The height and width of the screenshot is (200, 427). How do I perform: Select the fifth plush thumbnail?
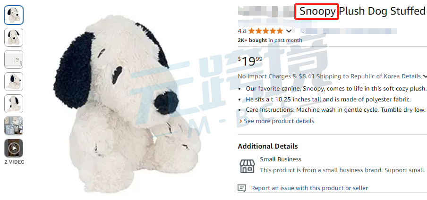point(14,104)
